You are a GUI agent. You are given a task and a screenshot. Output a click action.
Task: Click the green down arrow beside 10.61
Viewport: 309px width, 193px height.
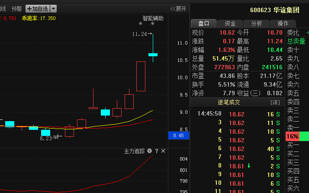tap(249, 166)
